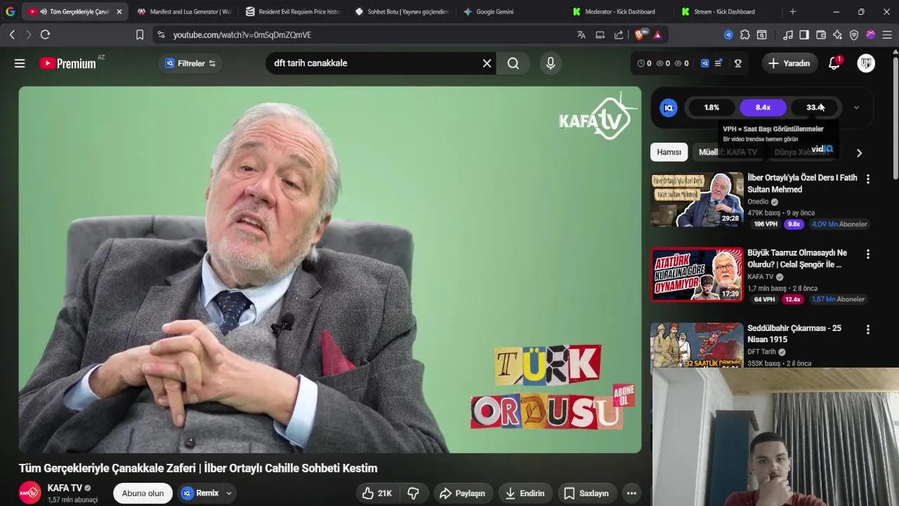Open a new browser tab
This screenshot has height=506, width=899.
click(x=793, y=12)
